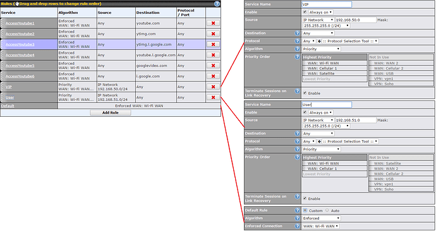The image size is (436, 231).
Task: Open Algorithm help in VIP panel
Action: (297, 49)
